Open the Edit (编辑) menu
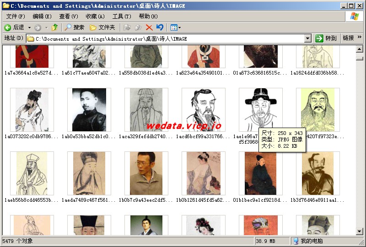This screenshot has height=247, width=366. coord(42,16)
